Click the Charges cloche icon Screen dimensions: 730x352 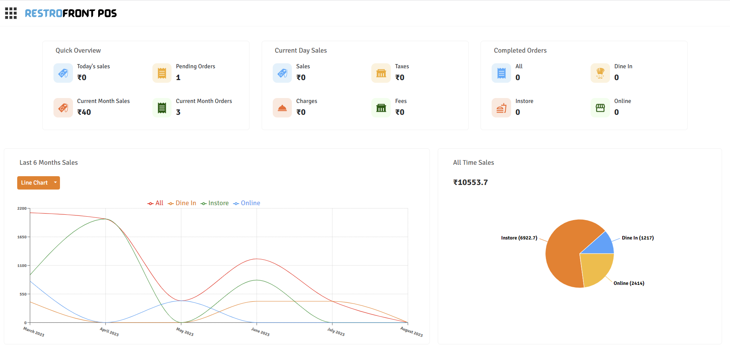[282, 108]
